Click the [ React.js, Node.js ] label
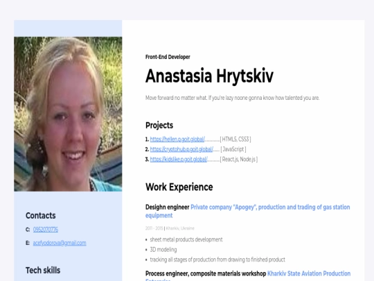This screenshot has height=281, width=374. (239, 160)
